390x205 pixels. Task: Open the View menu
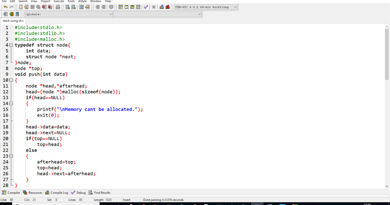click(34, 1)
